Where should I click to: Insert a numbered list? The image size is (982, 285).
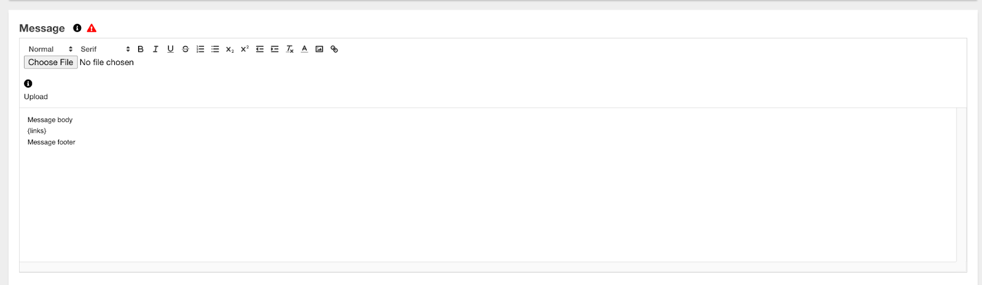click(200, 49)
